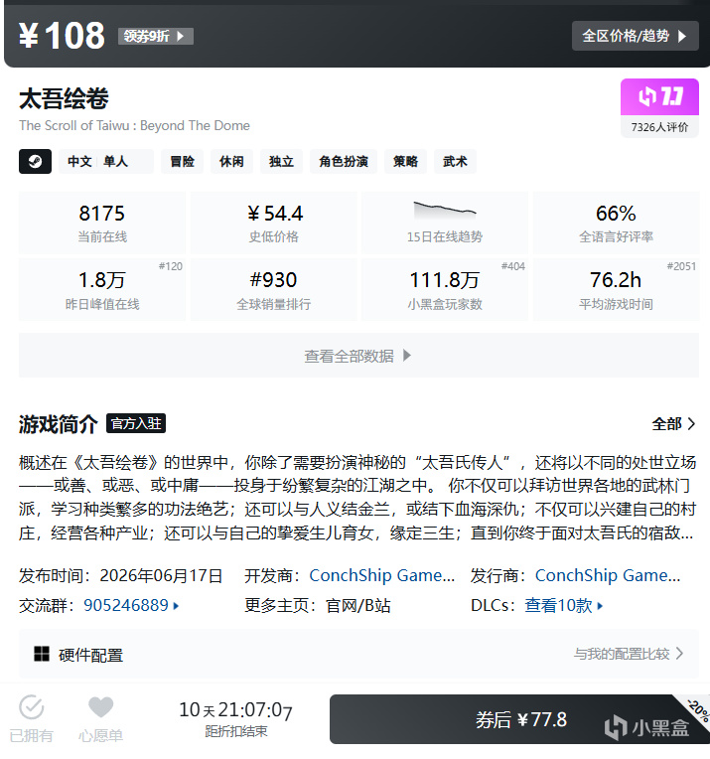This screenshot has width=710, height=759.
Task: Open the 官网/B站 more homepages link
Action: pyautogui.click(x=358, y=605)
